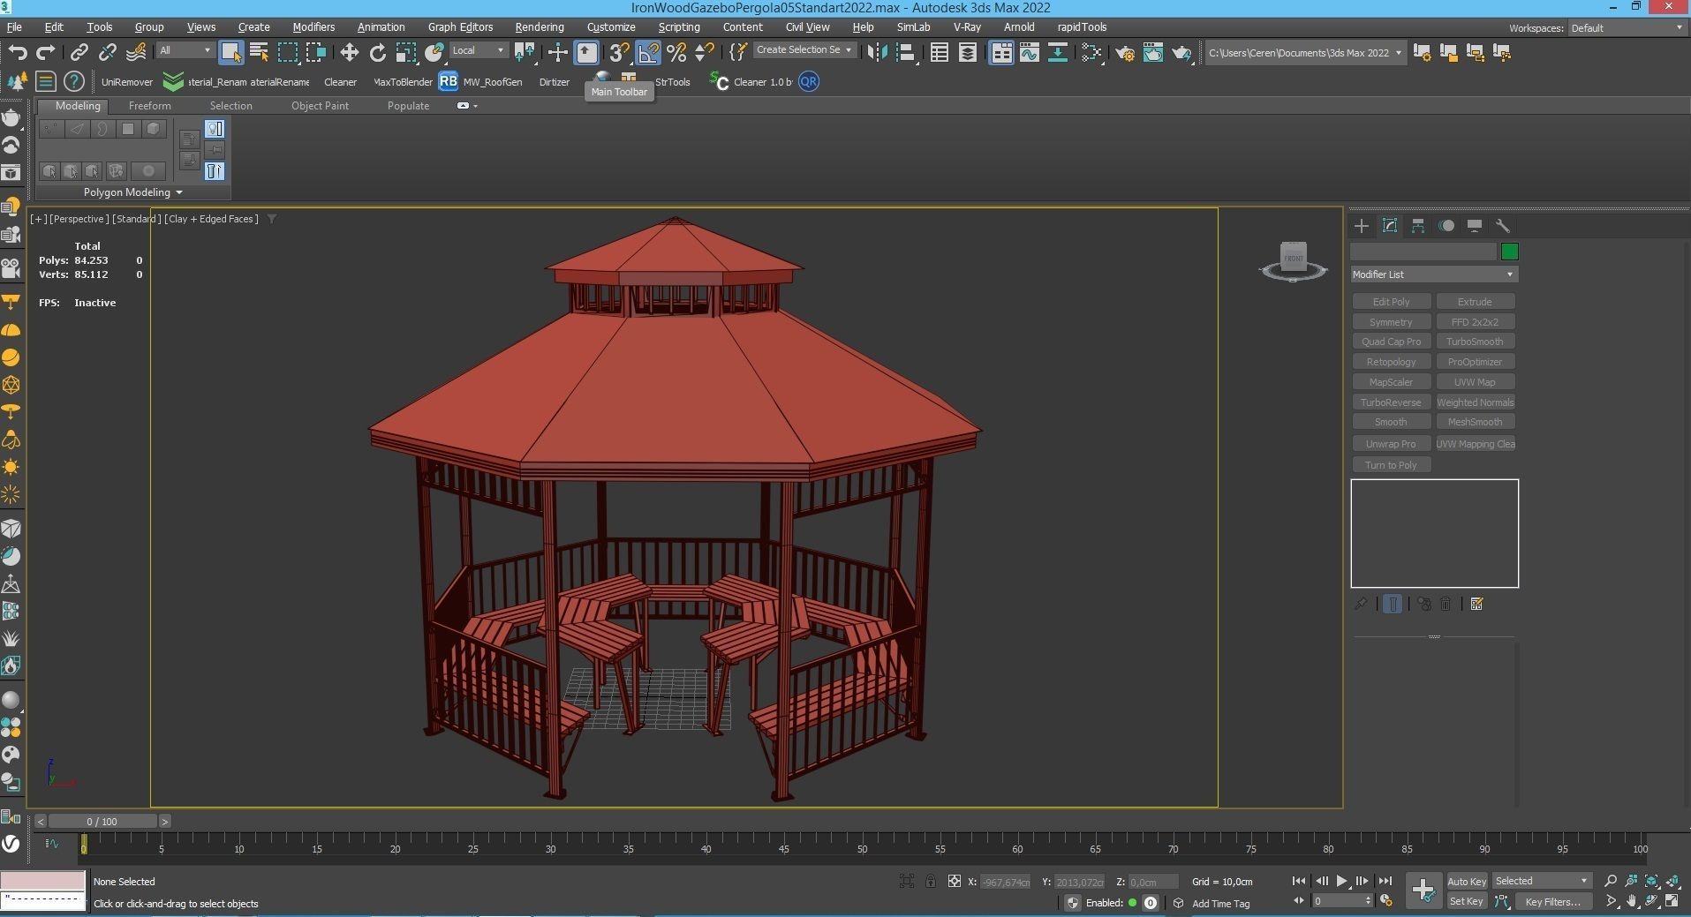1691x917 pixels.
Task: Activate the Select Object tool
Action: pos(231,53)
